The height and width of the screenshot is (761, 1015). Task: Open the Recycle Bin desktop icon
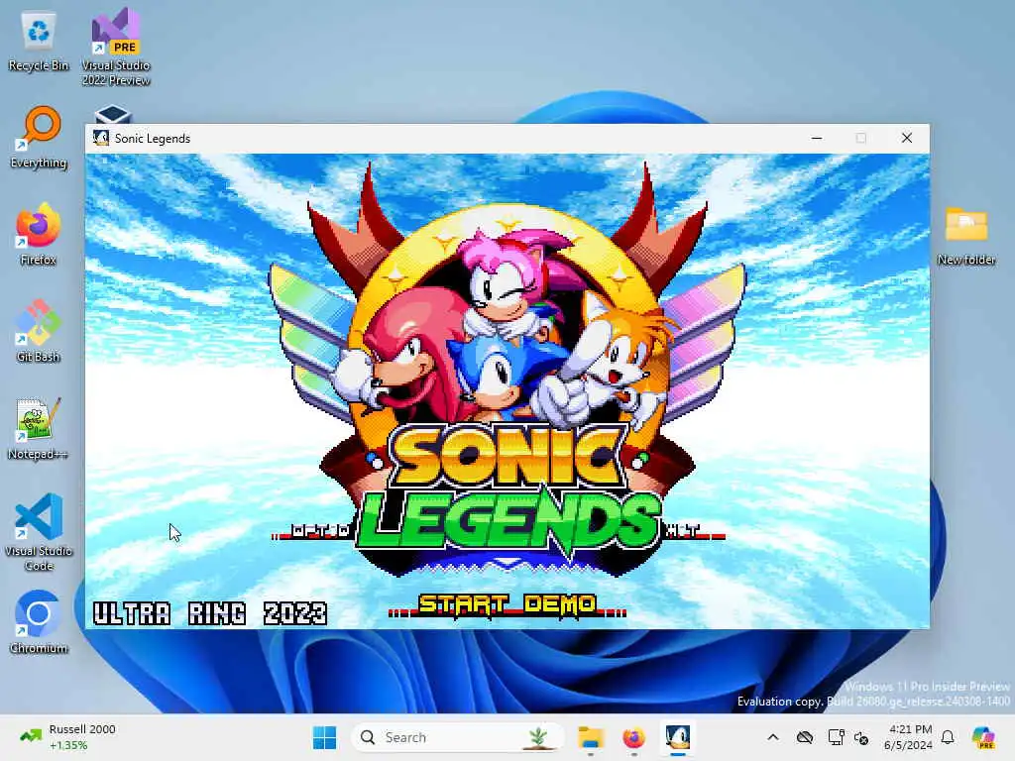(39, 42)
